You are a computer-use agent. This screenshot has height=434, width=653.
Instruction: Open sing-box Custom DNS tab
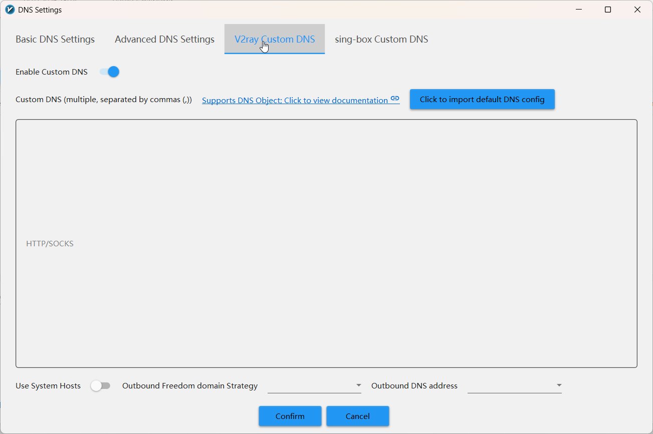click(x=381, y=39)
